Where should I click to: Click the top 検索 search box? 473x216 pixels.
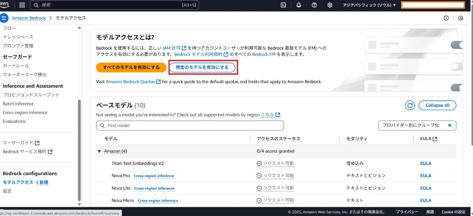114,5
